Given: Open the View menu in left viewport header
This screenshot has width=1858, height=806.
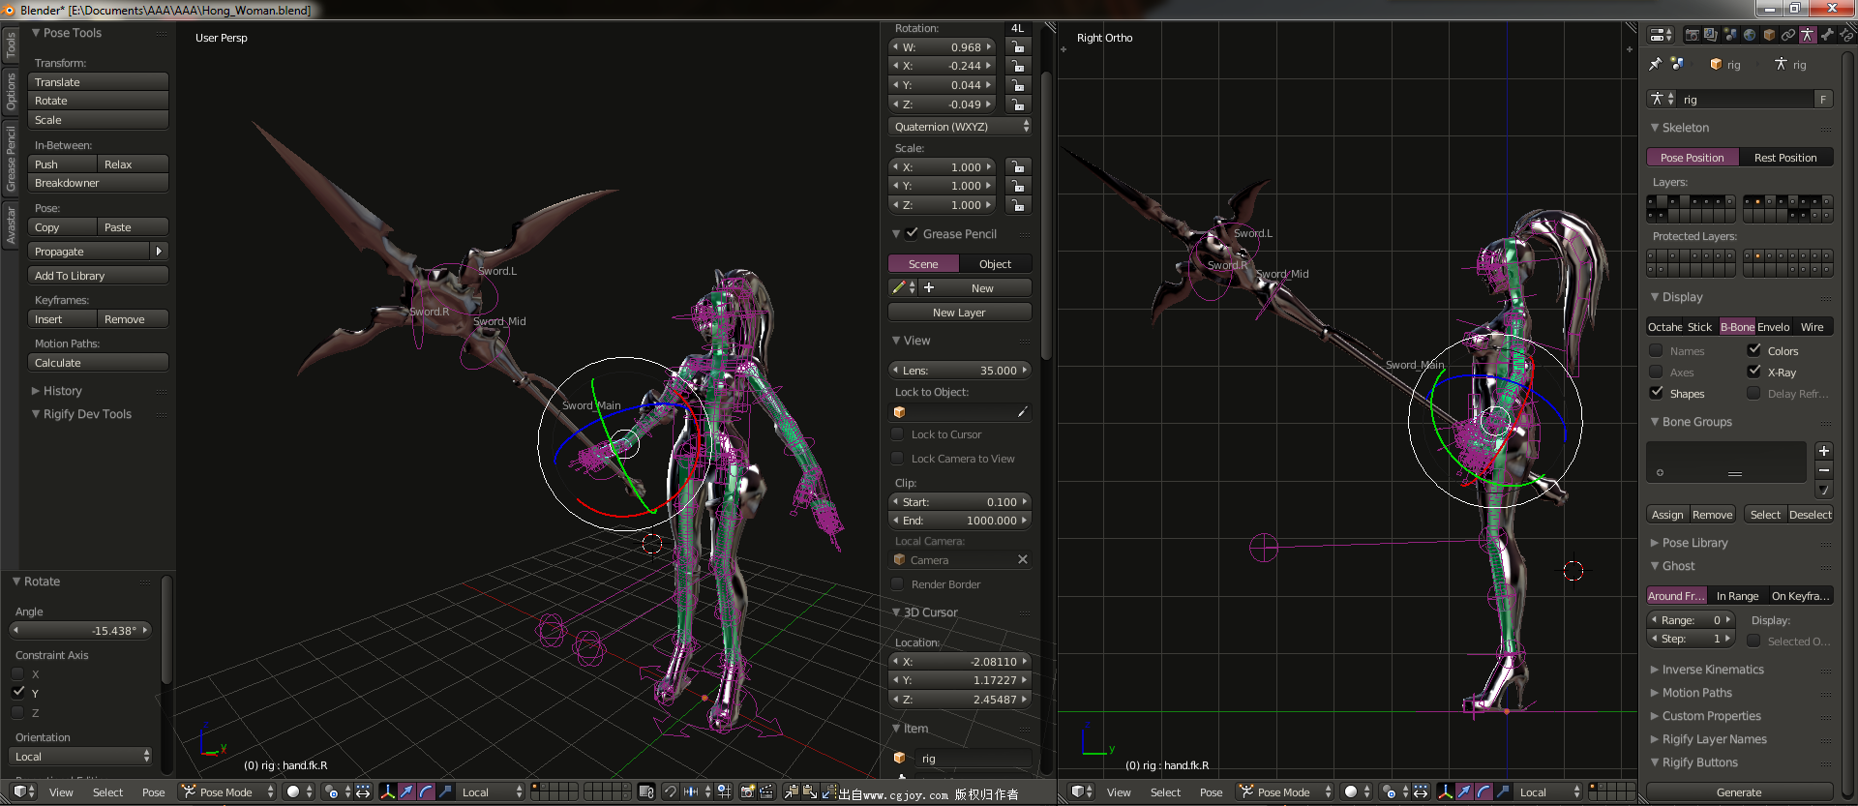Looking at the screenshot, I should pos(61,792).
